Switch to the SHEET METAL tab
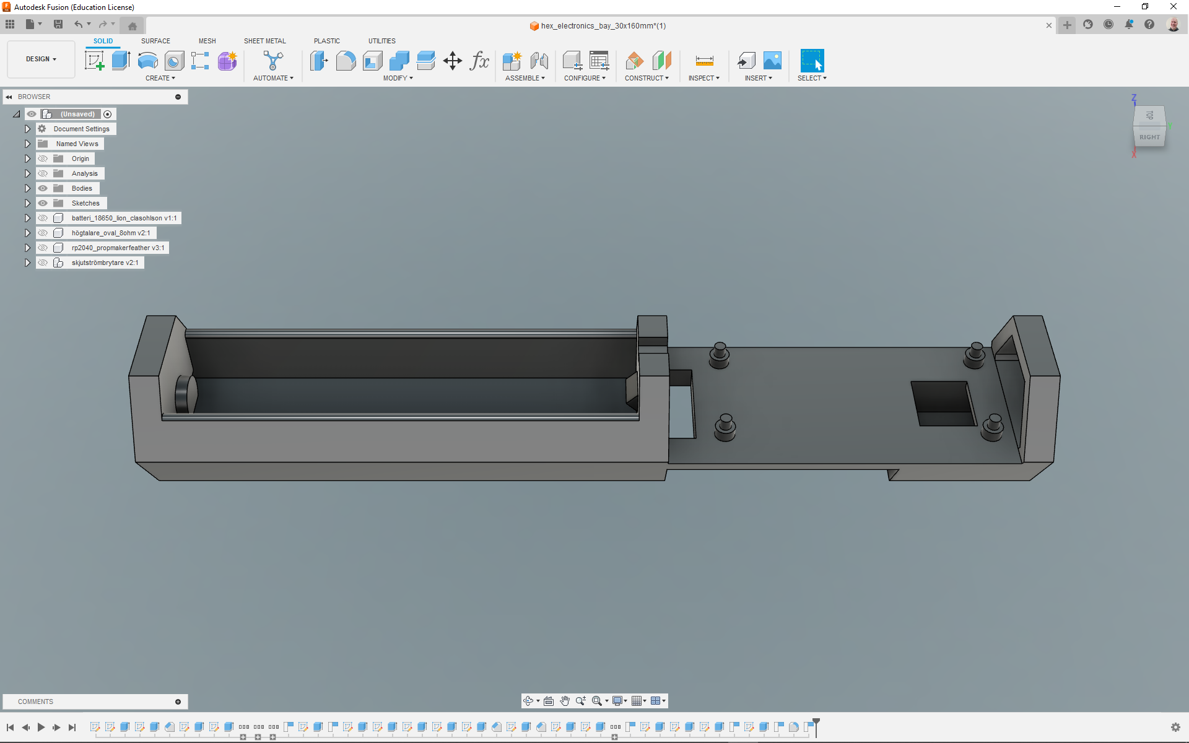Image resolution: width=1189 pixels, height=743 pixels. pos(265,41)
